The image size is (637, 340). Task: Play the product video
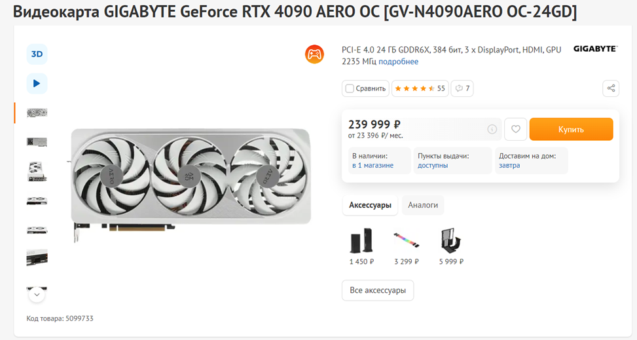pos(37,83)
